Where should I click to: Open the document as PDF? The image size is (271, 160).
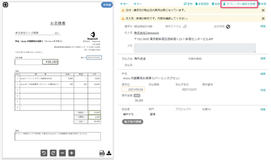click(102, 153)
